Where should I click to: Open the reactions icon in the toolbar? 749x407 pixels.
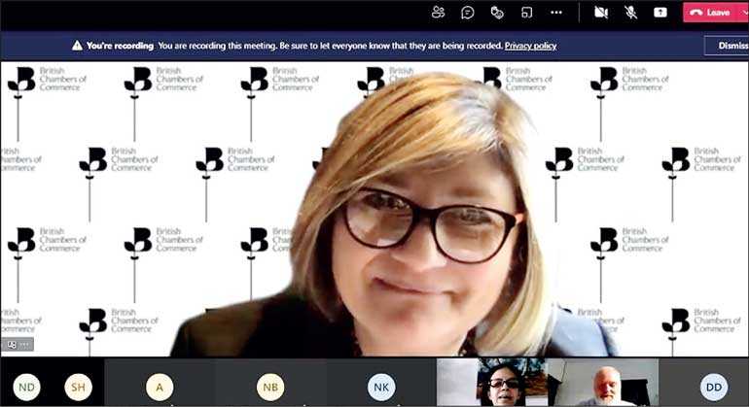click(497, 13)
